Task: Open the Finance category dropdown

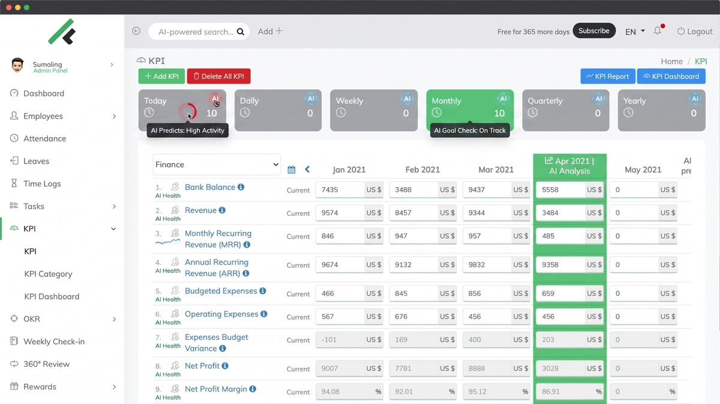Action: (x=217, y=164)
